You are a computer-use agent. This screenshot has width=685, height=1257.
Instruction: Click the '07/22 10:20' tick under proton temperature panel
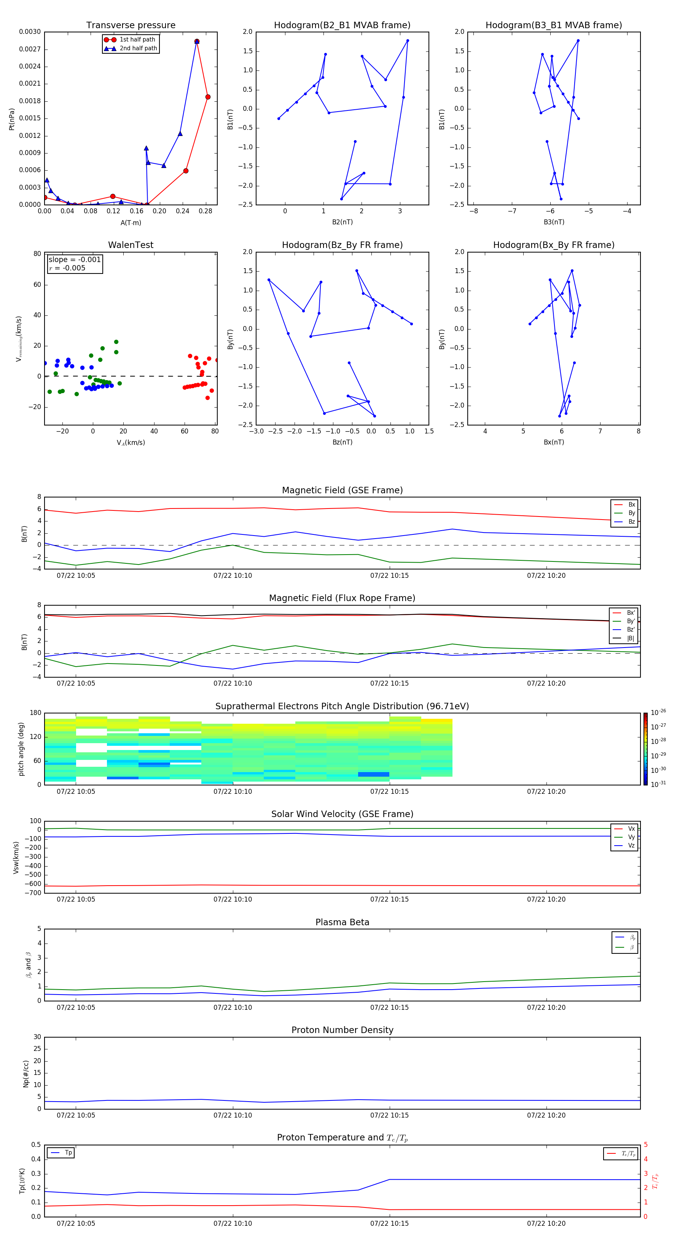click(546, 1223)
